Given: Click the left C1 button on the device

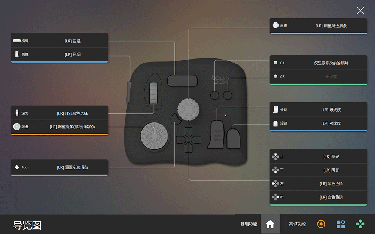Looking at the screenshot, I should [214, 95].
